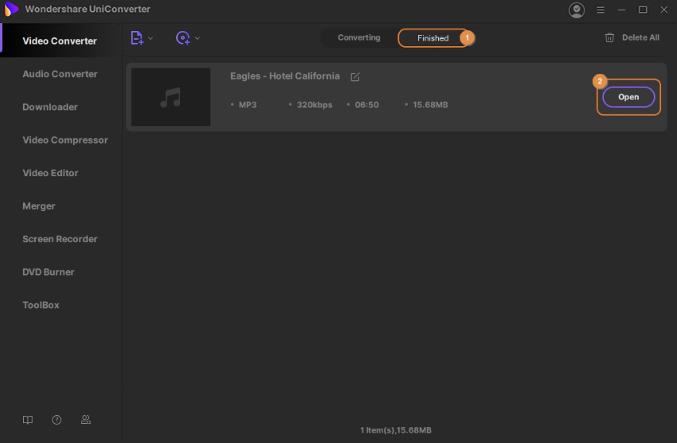677x443 pixels.
Task: Expand the Add Files dropdown arrow
Action: pos(151,38)
